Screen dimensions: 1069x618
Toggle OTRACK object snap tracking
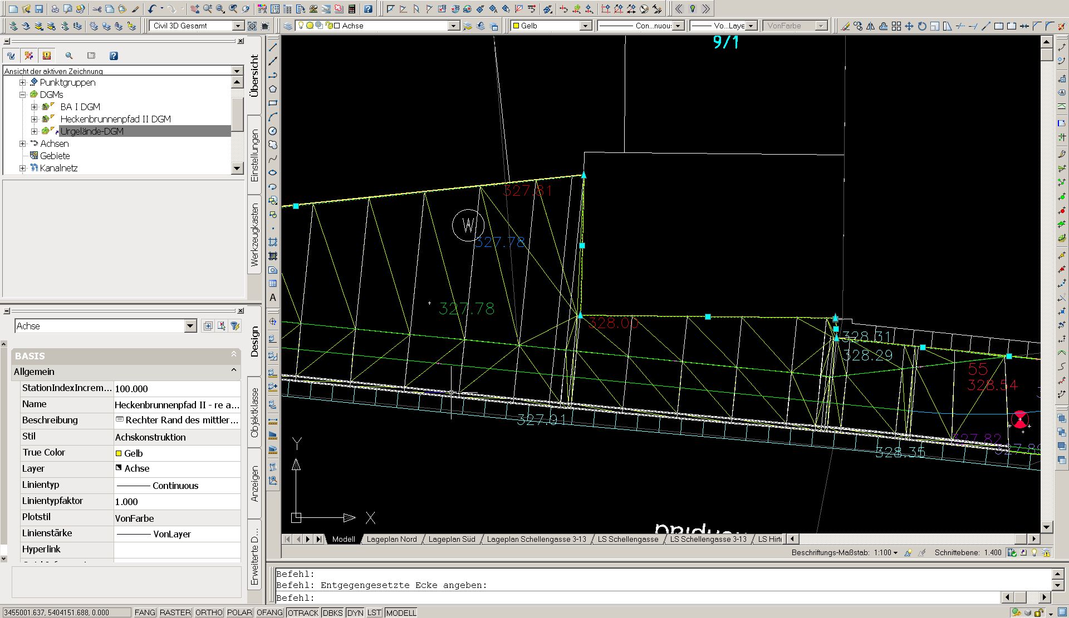pos(303,612)
